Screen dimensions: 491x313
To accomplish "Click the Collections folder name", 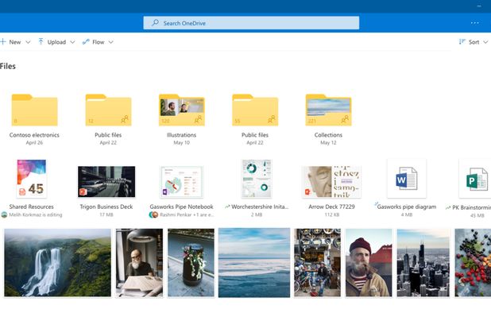I will (328, 135).
